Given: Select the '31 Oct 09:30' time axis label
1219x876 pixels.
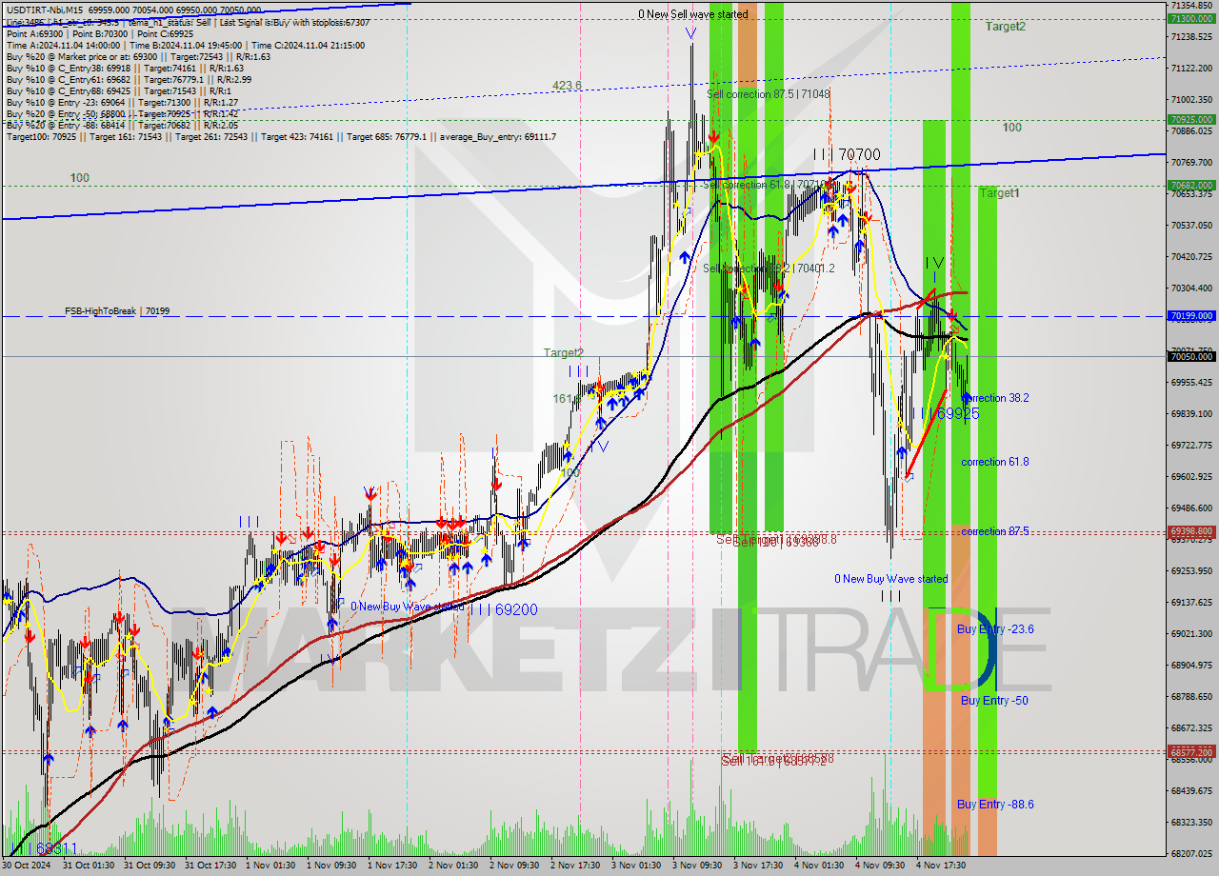Looking at the screenshot, I should (149, 866).
